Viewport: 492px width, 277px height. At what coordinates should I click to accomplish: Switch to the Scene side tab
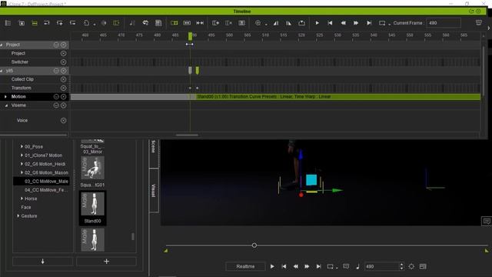[x=154, y=153]
